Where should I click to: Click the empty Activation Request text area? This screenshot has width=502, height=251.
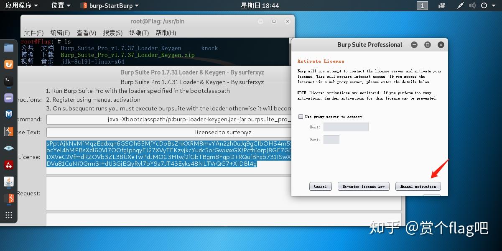tap(224, 193)
